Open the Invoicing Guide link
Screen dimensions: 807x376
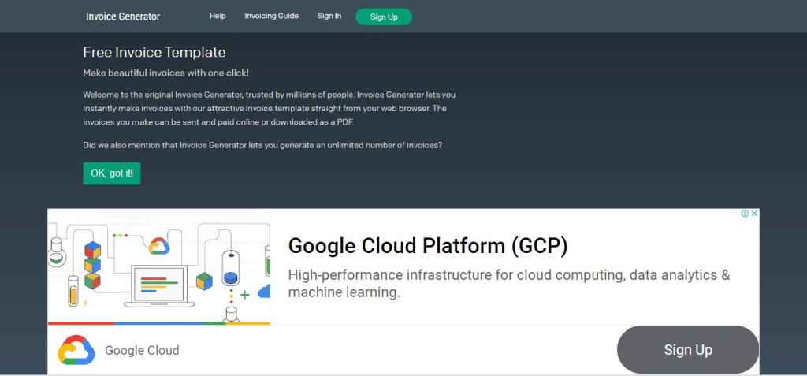pyautogui.click(x=271, y=16)
